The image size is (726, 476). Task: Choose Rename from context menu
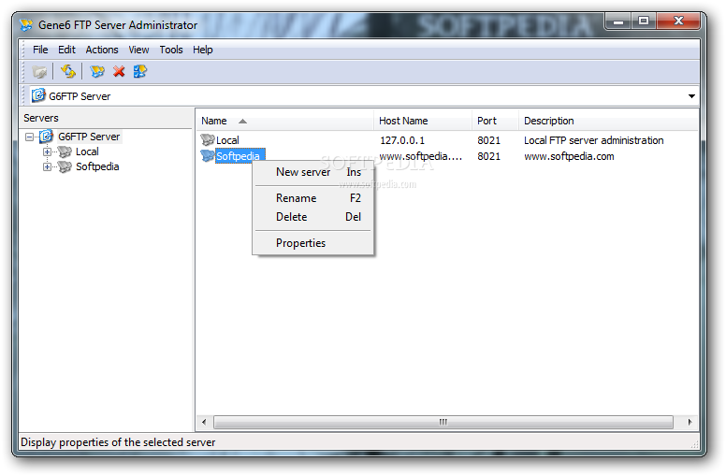[x=313, y=198]
